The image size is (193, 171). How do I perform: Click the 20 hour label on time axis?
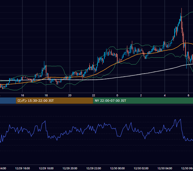(70, 95)
